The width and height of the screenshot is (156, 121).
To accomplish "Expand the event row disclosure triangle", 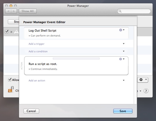I will pos(12,32).
